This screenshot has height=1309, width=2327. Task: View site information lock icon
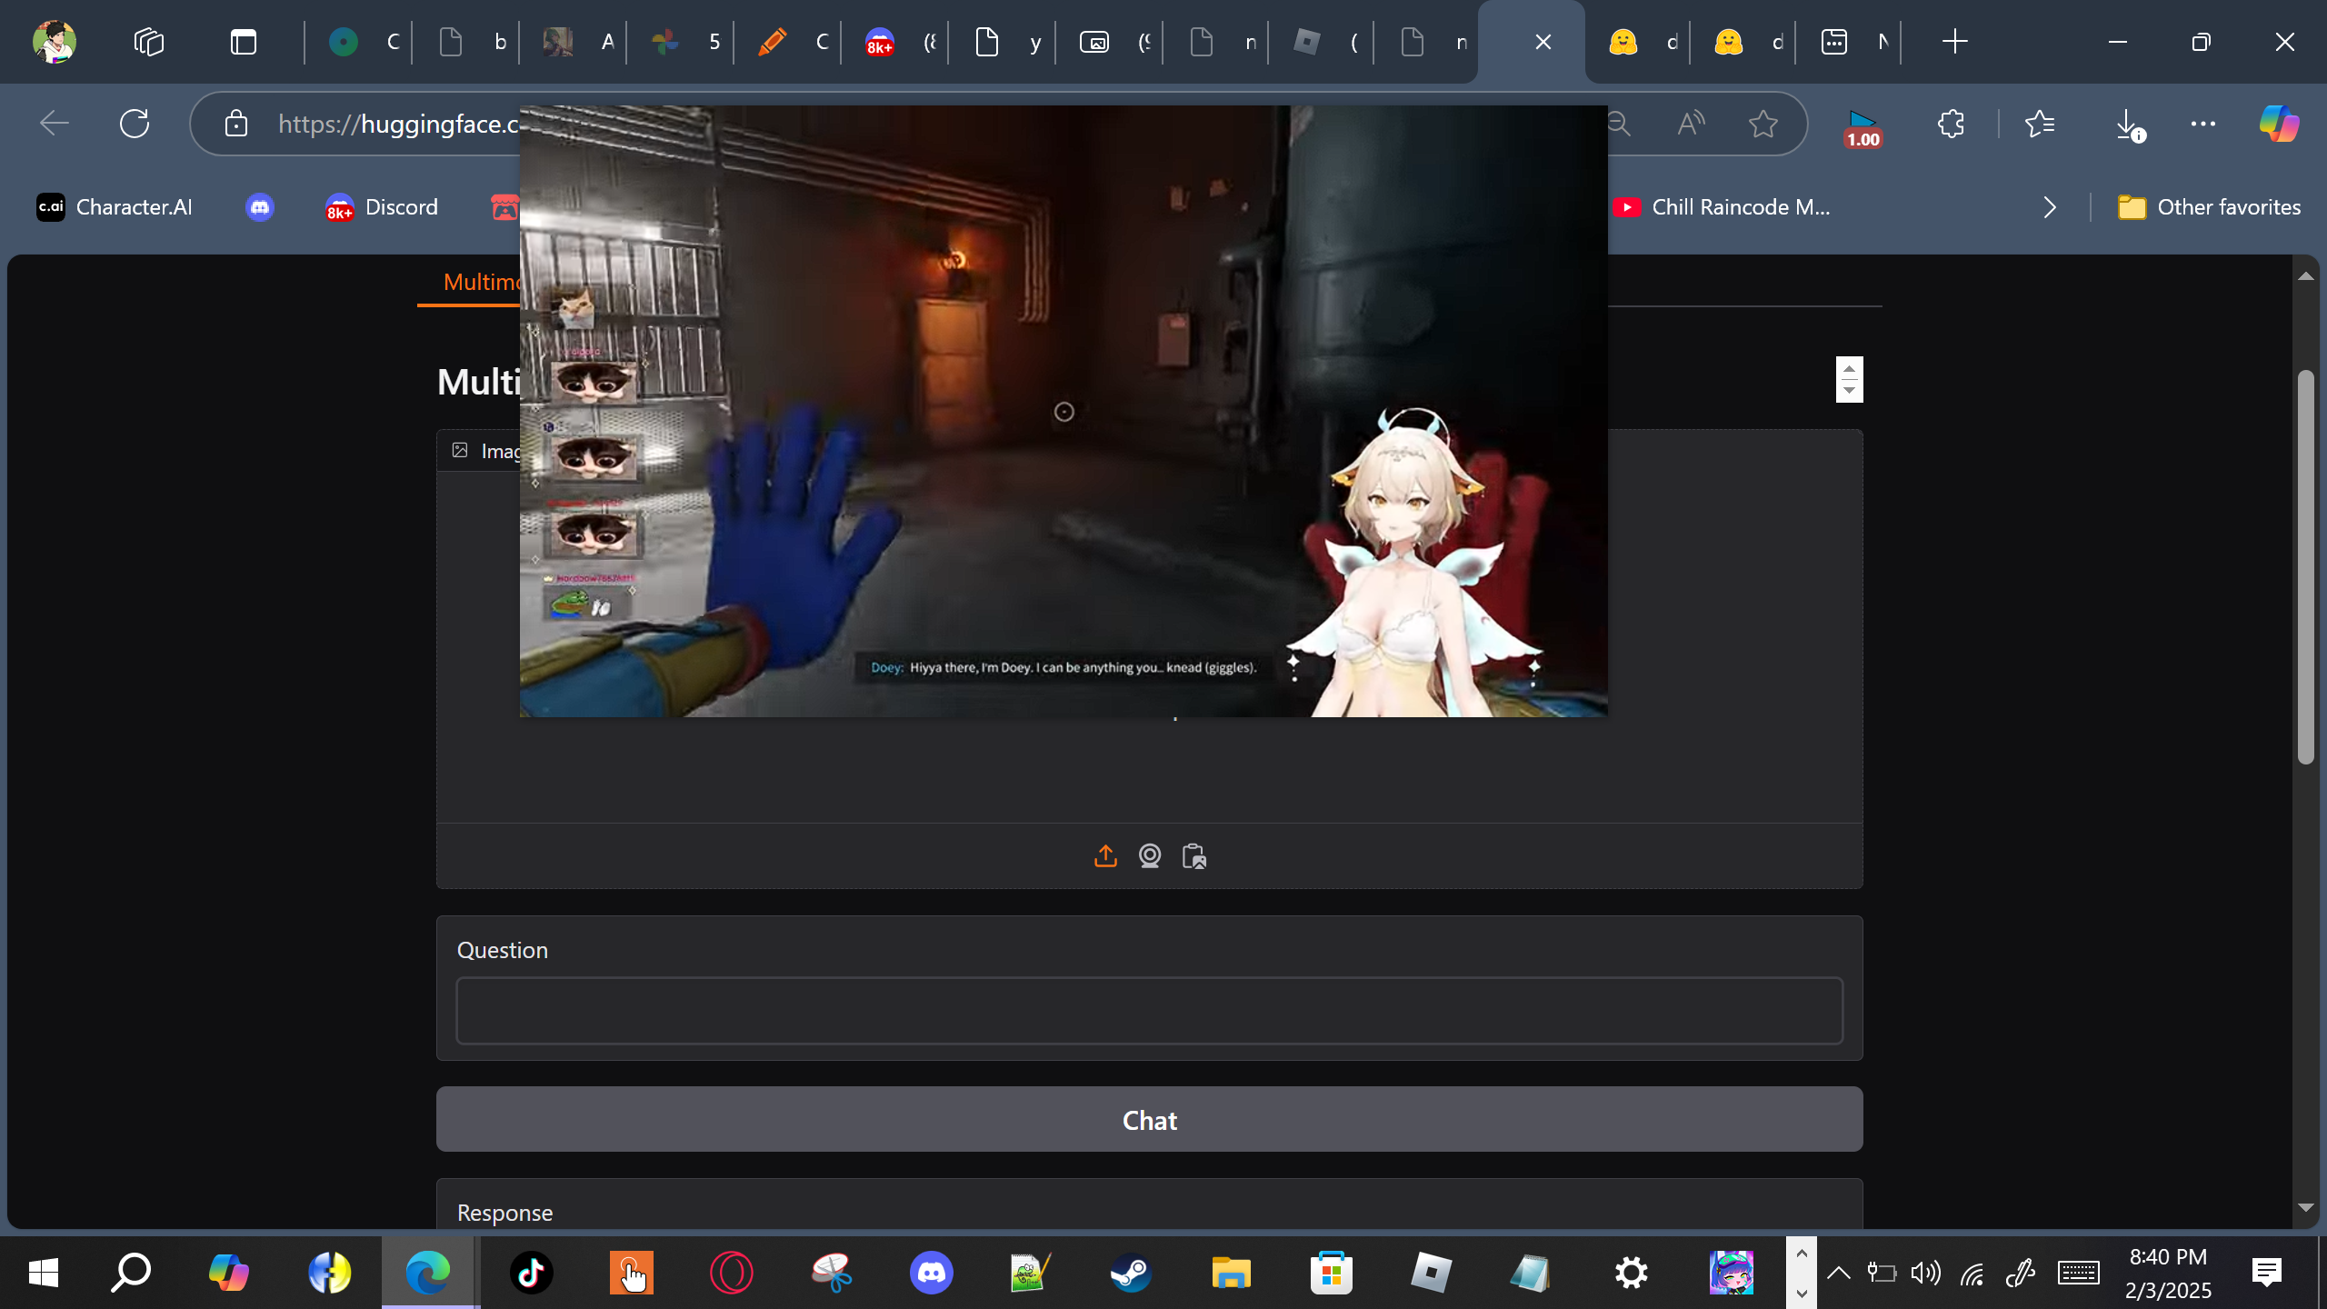click(236, 124)
